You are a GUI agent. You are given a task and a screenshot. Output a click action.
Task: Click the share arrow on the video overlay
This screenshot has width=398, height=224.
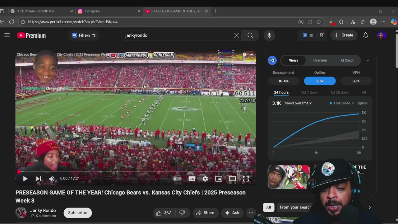(x=252, y=55)
